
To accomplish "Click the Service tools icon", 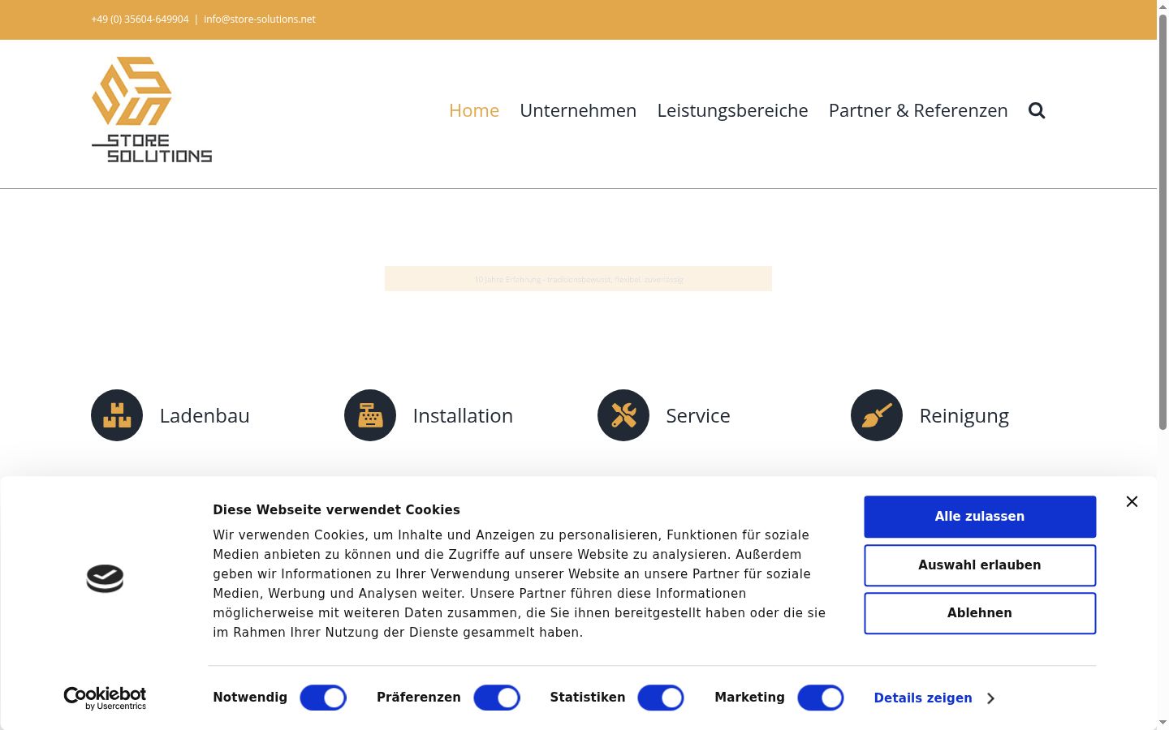I will coord(623,415).
